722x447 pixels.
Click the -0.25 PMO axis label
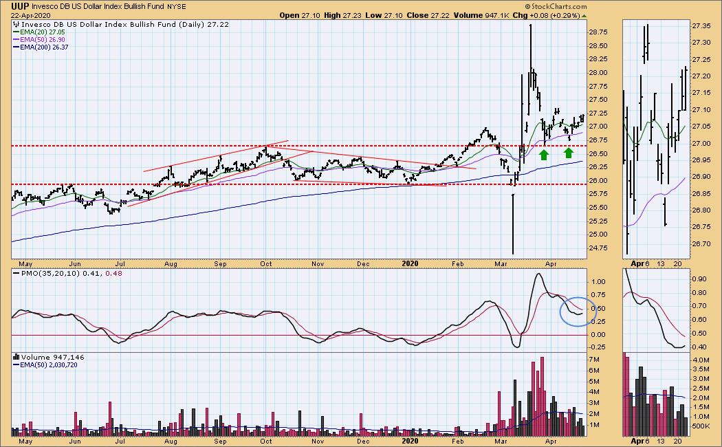[x=598, y=347]
